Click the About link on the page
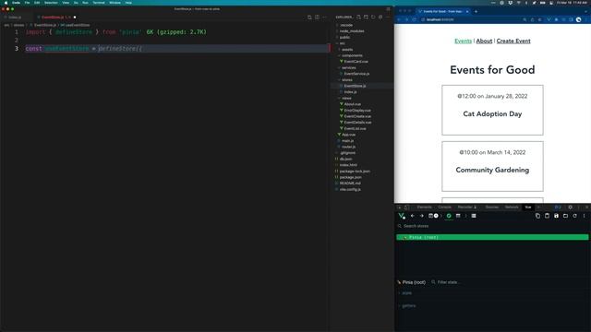 click(484, 41)
